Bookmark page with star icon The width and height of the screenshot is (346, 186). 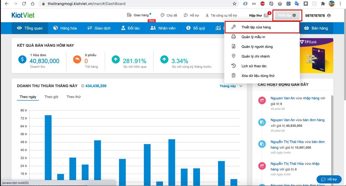click(234, 4)
